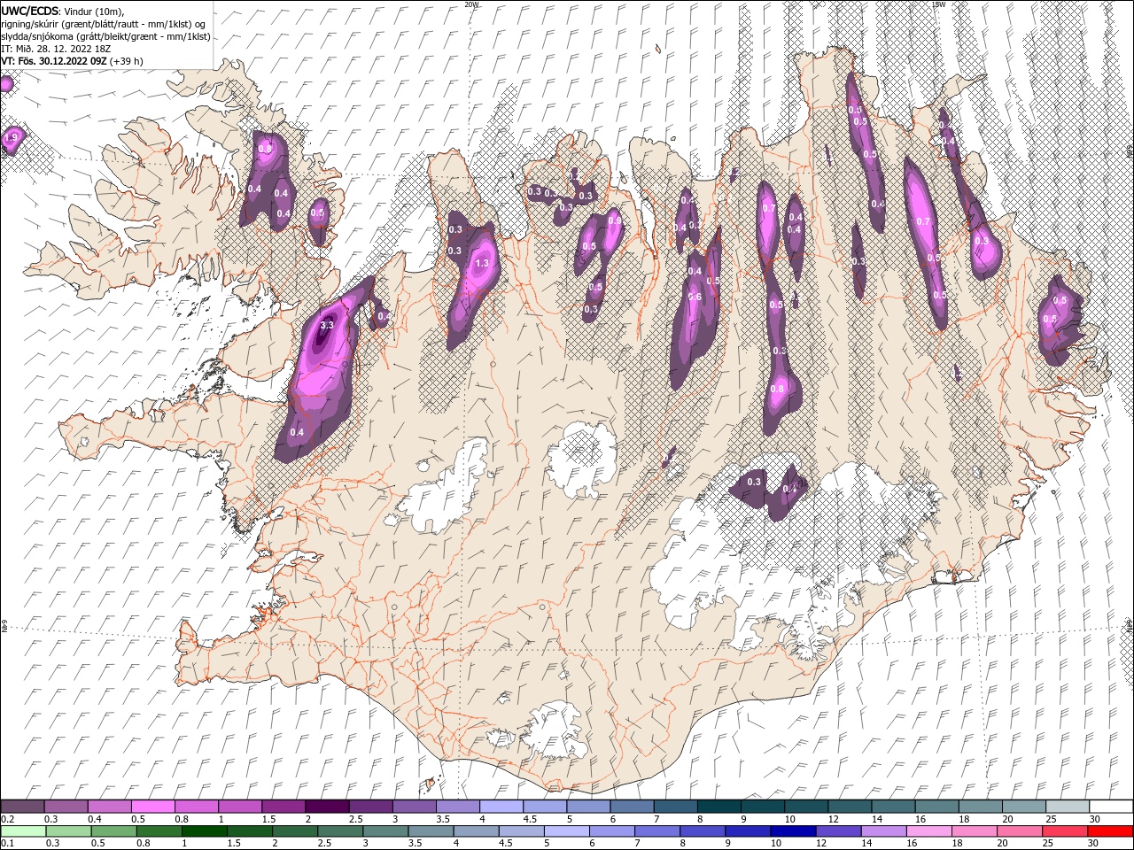Click the 0.2 label on the snowfall legend
The height and width of the screenshot is (850, 1134).
point(6,819)
